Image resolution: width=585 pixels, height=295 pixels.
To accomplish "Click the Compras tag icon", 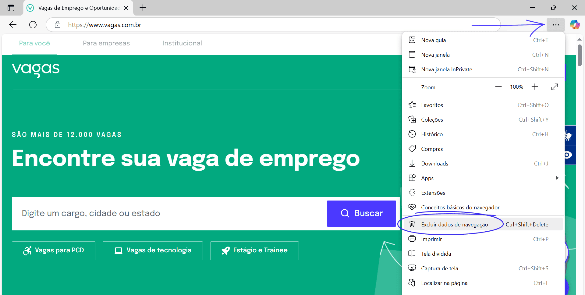I will coord(412,149).
